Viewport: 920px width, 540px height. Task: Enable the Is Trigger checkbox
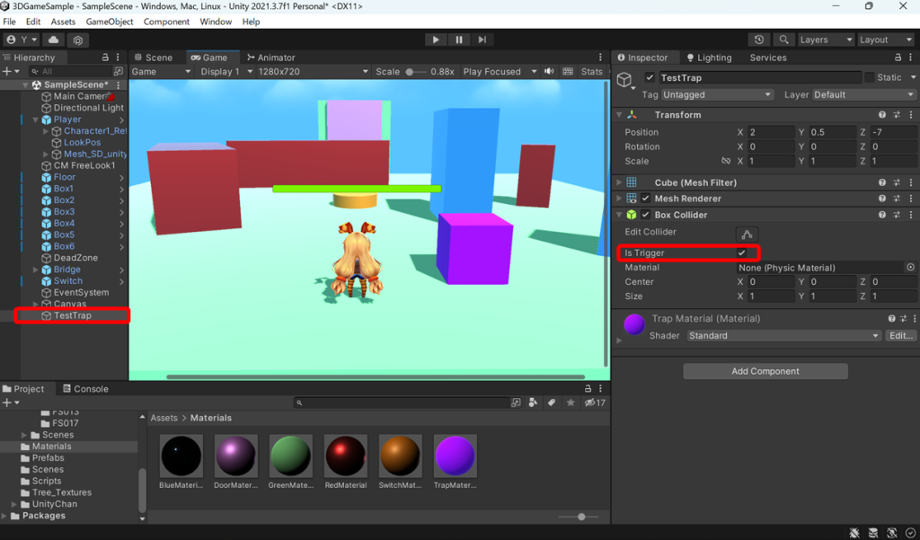(x=742, y=252)
